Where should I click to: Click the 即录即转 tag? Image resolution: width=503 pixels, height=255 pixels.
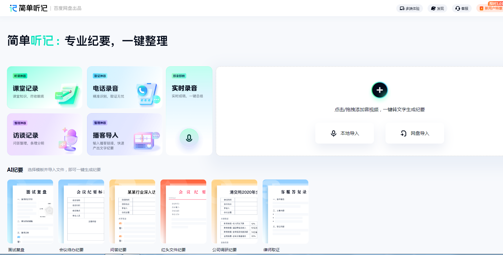pyautogui.click(x=179, y=76)
